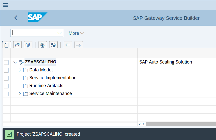This screenshot has width=216, height=140.
Task: Click the Runtime Artifacts folder icon
Action: click(26, 86)
